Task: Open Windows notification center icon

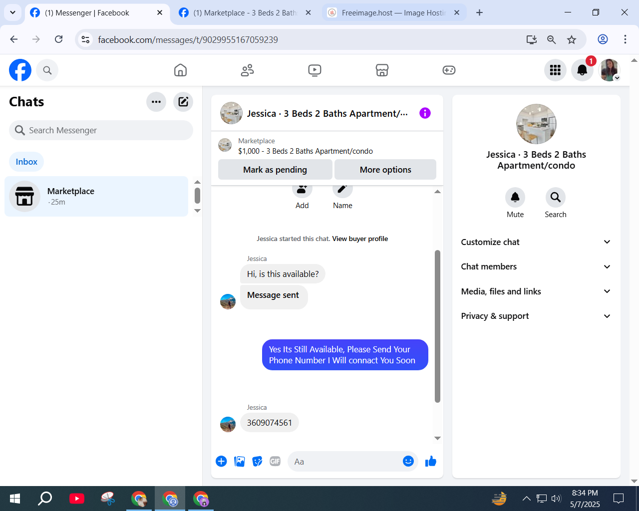Action: point(619,498)
